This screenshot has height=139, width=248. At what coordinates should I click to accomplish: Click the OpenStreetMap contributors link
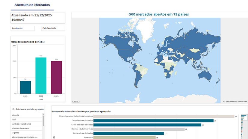[234, 102]
